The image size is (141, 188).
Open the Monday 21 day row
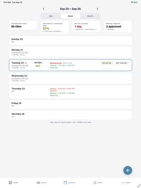[70, 52]
